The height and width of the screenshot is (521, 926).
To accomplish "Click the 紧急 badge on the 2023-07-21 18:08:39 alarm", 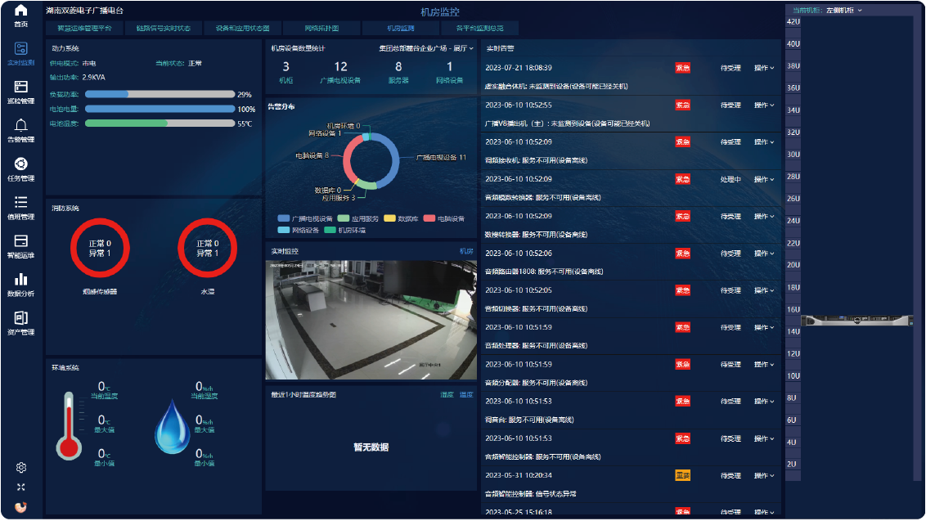I will pos(683,68).
